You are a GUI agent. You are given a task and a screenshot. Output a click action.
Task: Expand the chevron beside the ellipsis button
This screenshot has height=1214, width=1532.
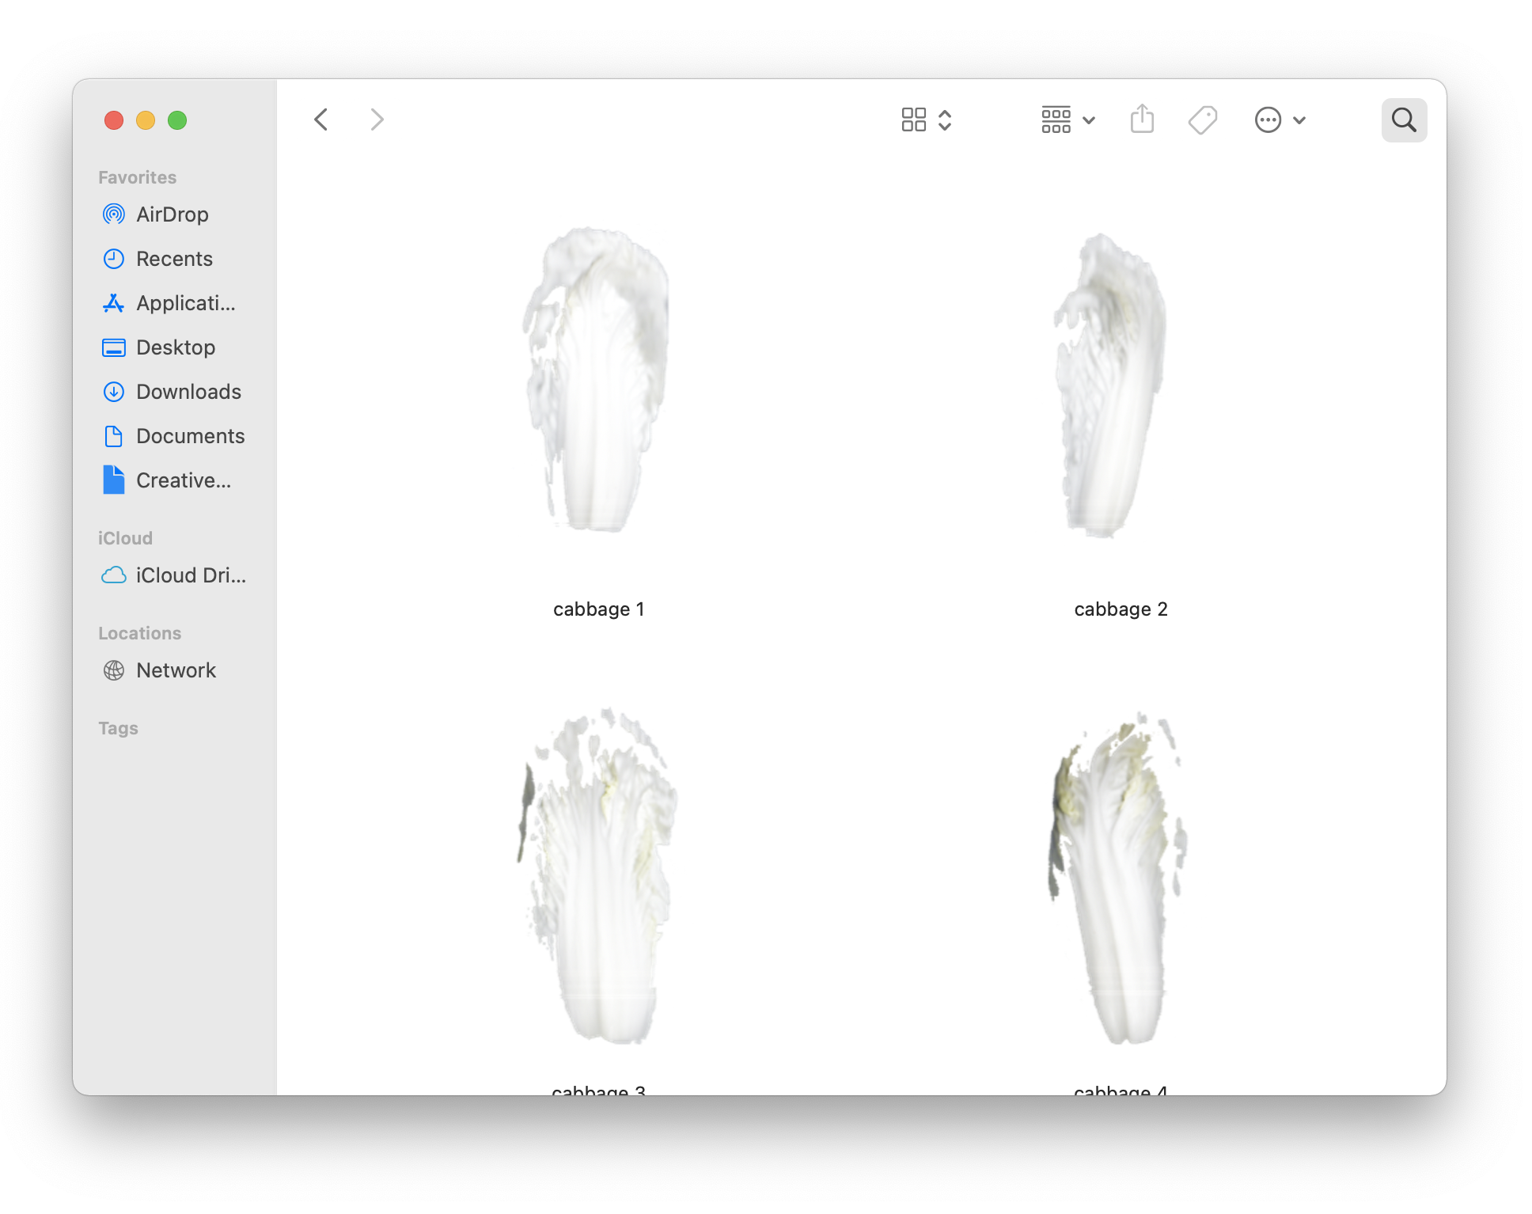(x=1299, y=120)
